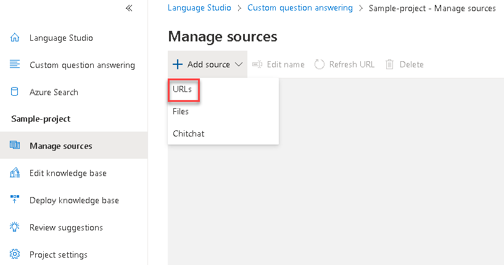Click the Project settings gear icon
This screenshot has width=504, height=265.
click(15, 254)
